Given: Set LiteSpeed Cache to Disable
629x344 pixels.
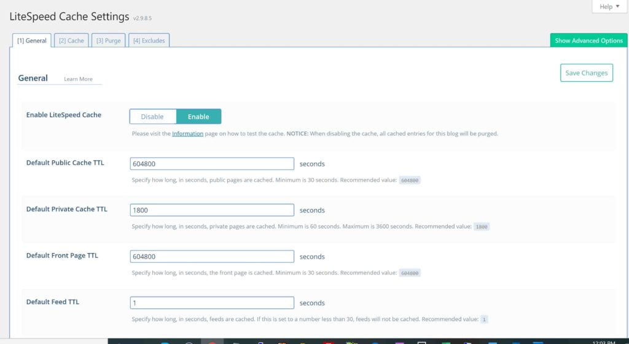Looking at the screenshot, I should click(x=152, y=117).
